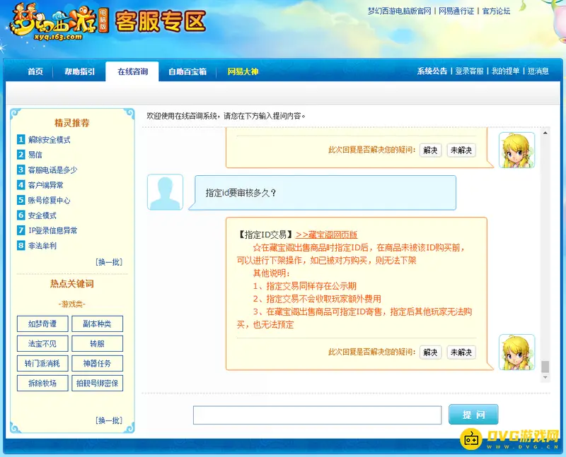
Task: Open 系统公告 link
Action: [x=432, y=71]
